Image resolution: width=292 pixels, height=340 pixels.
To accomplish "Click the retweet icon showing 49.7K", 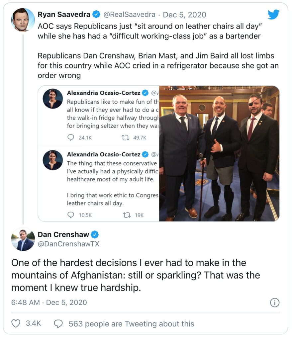I will [126, 137].
